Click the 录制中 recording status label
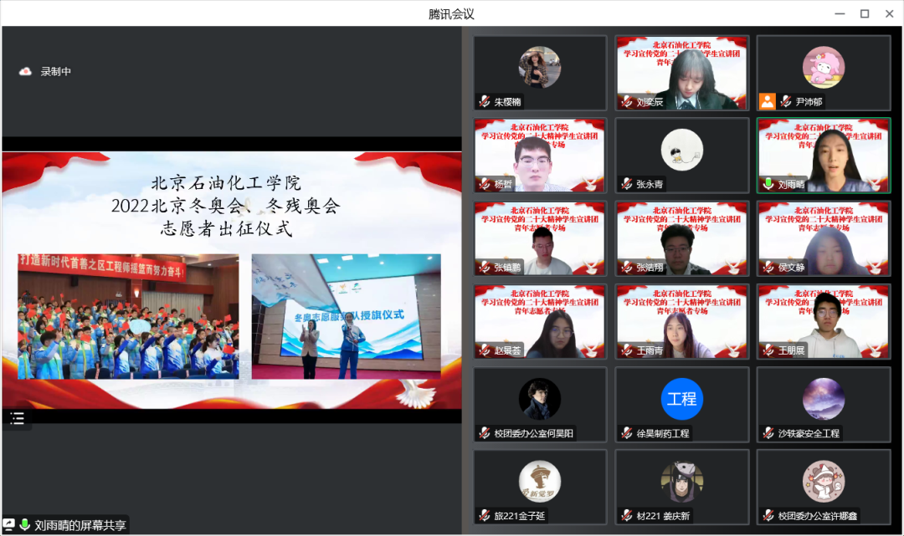 click(x=56, y=72)
